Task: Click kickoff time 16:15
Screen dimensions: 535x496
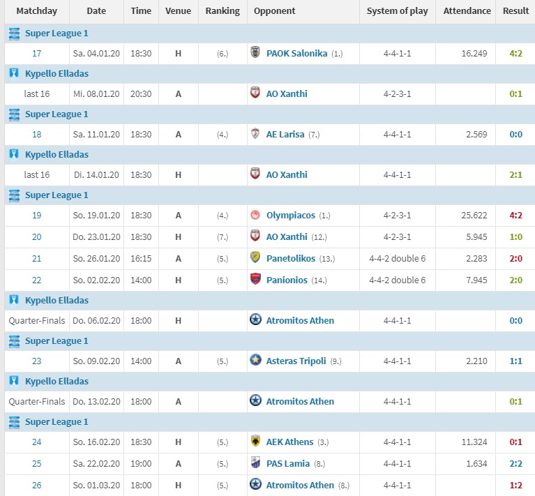Action: point(141,259)
